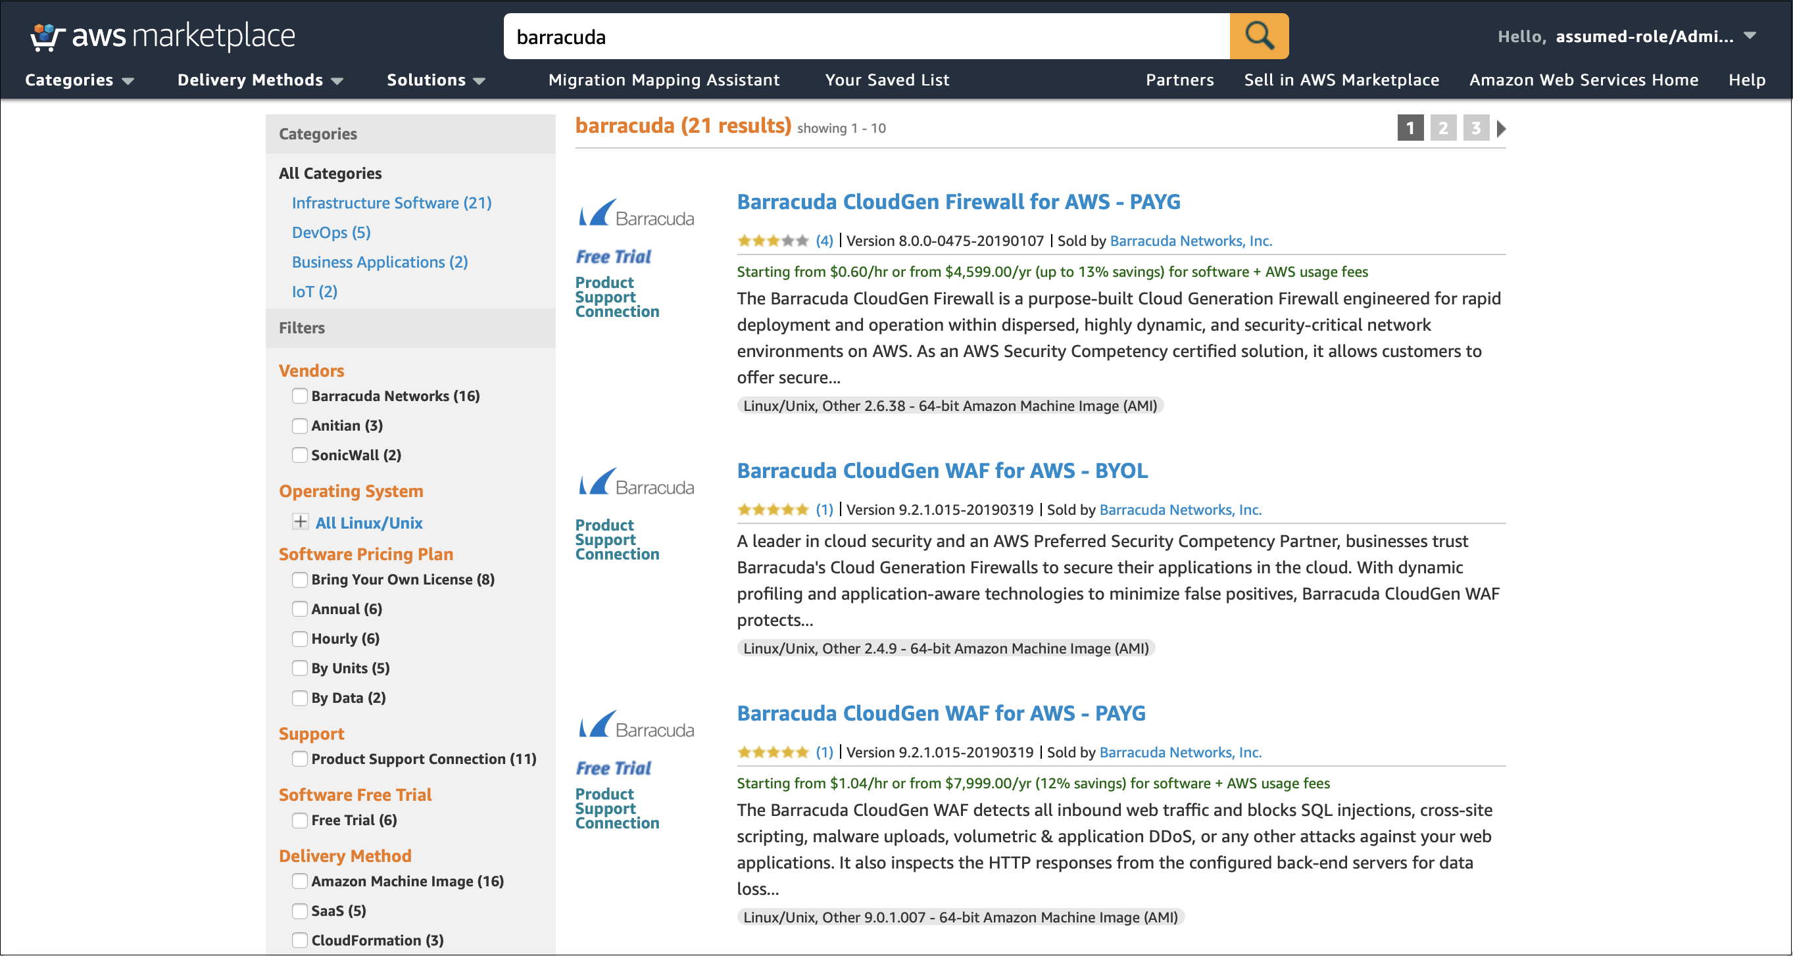Open All Linux/Unix operating system link
The image size is (1793, 956).
click(369, 523)
